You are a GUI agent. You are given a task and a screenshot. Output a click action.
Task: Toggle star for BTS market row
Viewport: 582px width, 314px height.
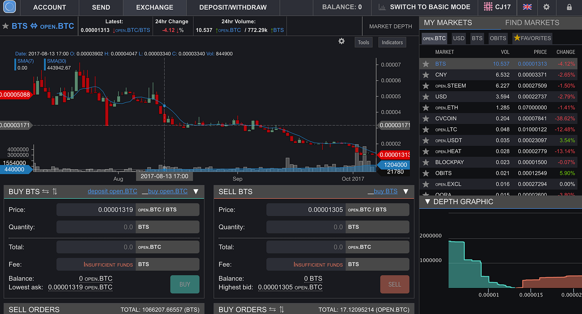click(426, 64)
